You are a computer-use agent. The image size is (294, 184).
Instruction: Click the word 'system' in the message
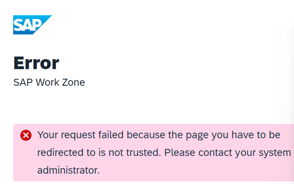pyautogui.click(x=275, y=153)
